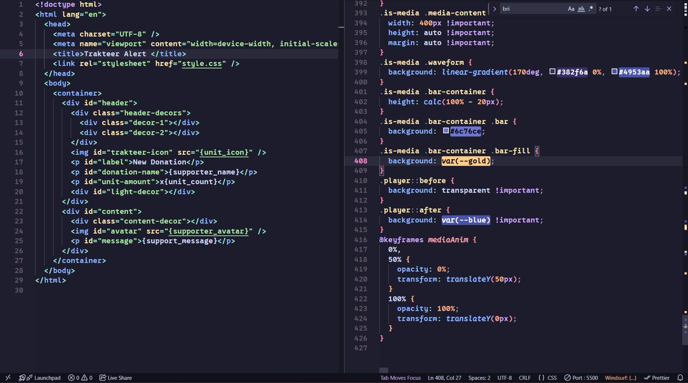The image size is (688, 383).
Task: Open color picker for the #6c76ce swatch
Action: click(x=446, y=131)
